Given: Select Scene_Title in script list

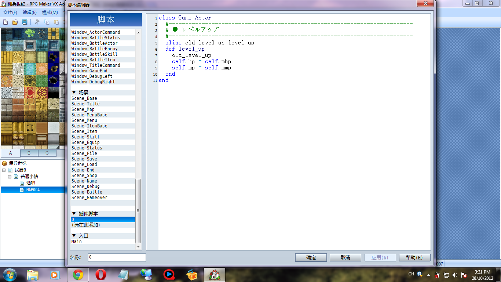Looking at the screenshot, I should [x=103, y=104].
